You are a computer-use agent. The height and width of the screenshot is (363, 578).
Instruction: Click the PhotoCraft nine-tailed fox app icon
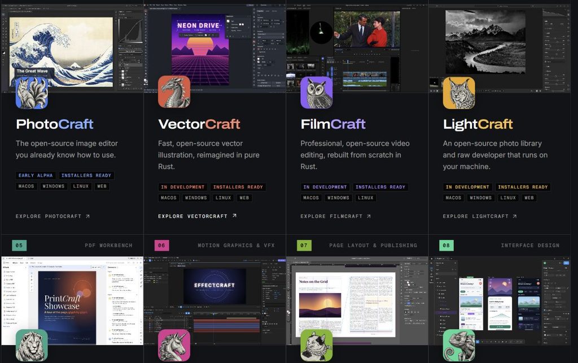pos(32,93)
